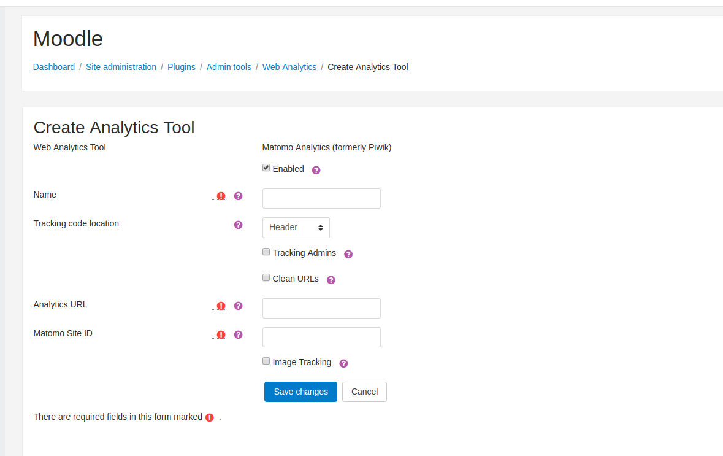Click the Matomo Analytics (formerly Piwik) text
Image resolution: width=723 pixels, height=456 pixels.
coord(326,148)
